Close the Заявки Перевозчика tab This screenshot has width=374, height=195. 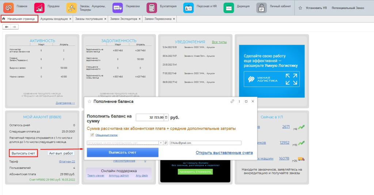click(174, 19)
